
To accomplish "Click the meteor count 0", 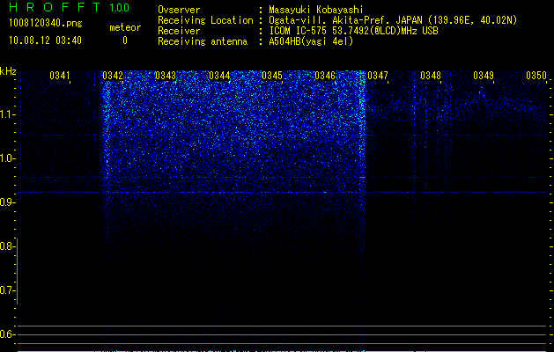I will (x=125, y=40).
